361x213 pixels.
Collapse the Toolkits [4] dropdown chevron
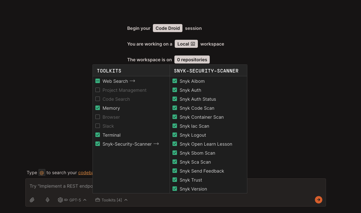pos(126,200)
